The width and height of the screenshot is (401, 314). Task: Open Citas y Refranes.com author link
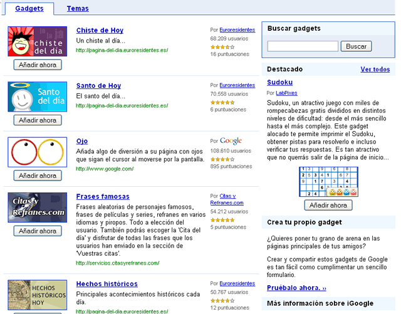[x=227, y=199]
